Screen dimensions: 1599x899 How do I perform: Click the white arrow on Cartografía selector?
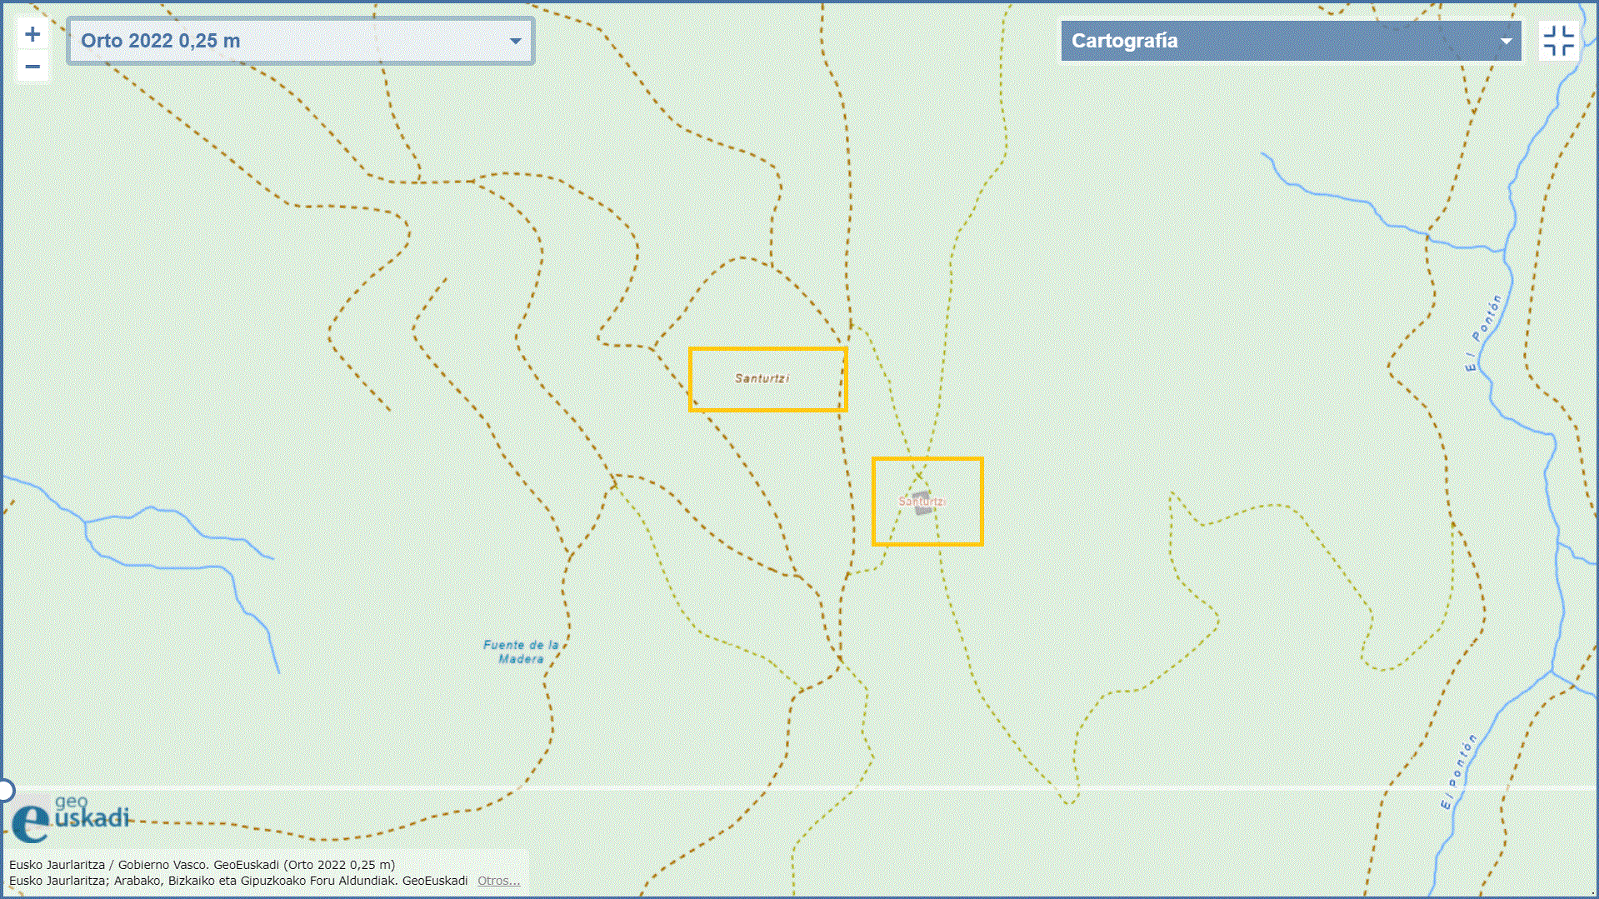pos(1505,41)
